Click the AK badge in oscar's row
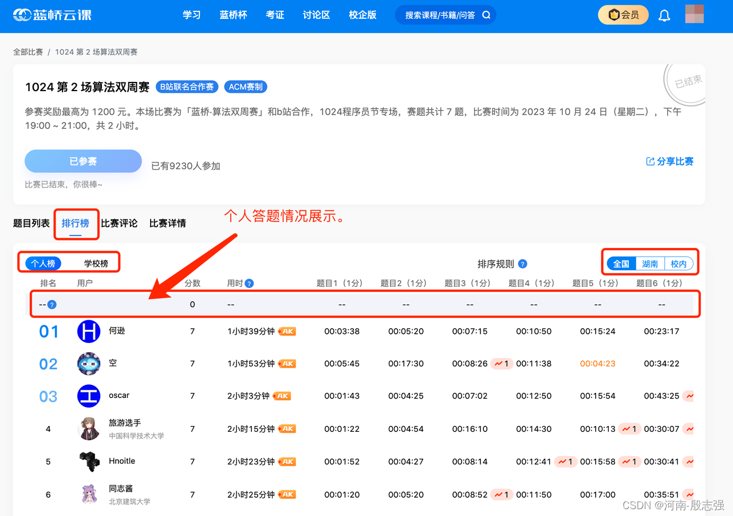This screenshot has width=733, height=516. click(282, 396)
